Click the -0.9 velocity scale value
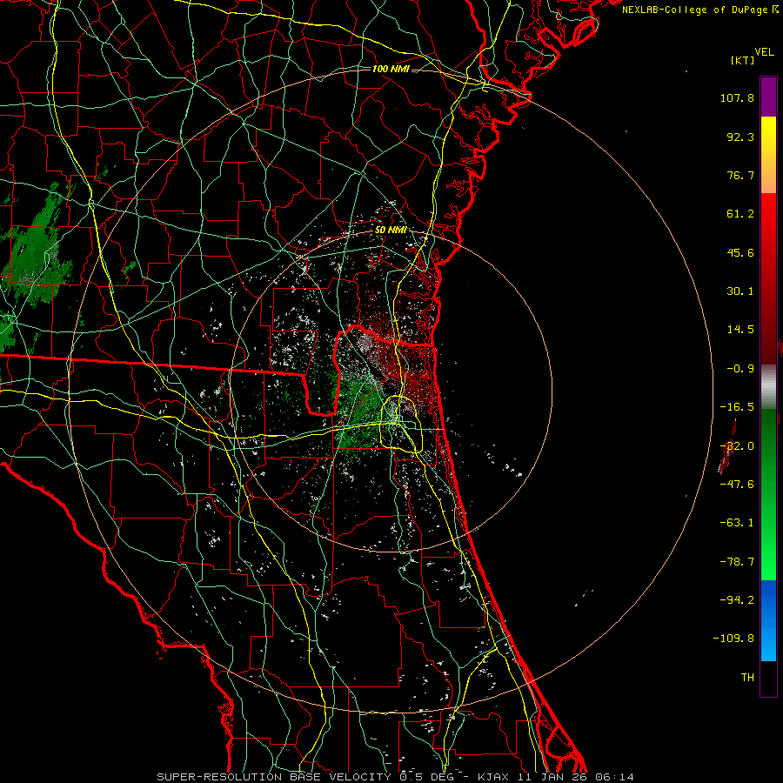 (x=740, y=369)
